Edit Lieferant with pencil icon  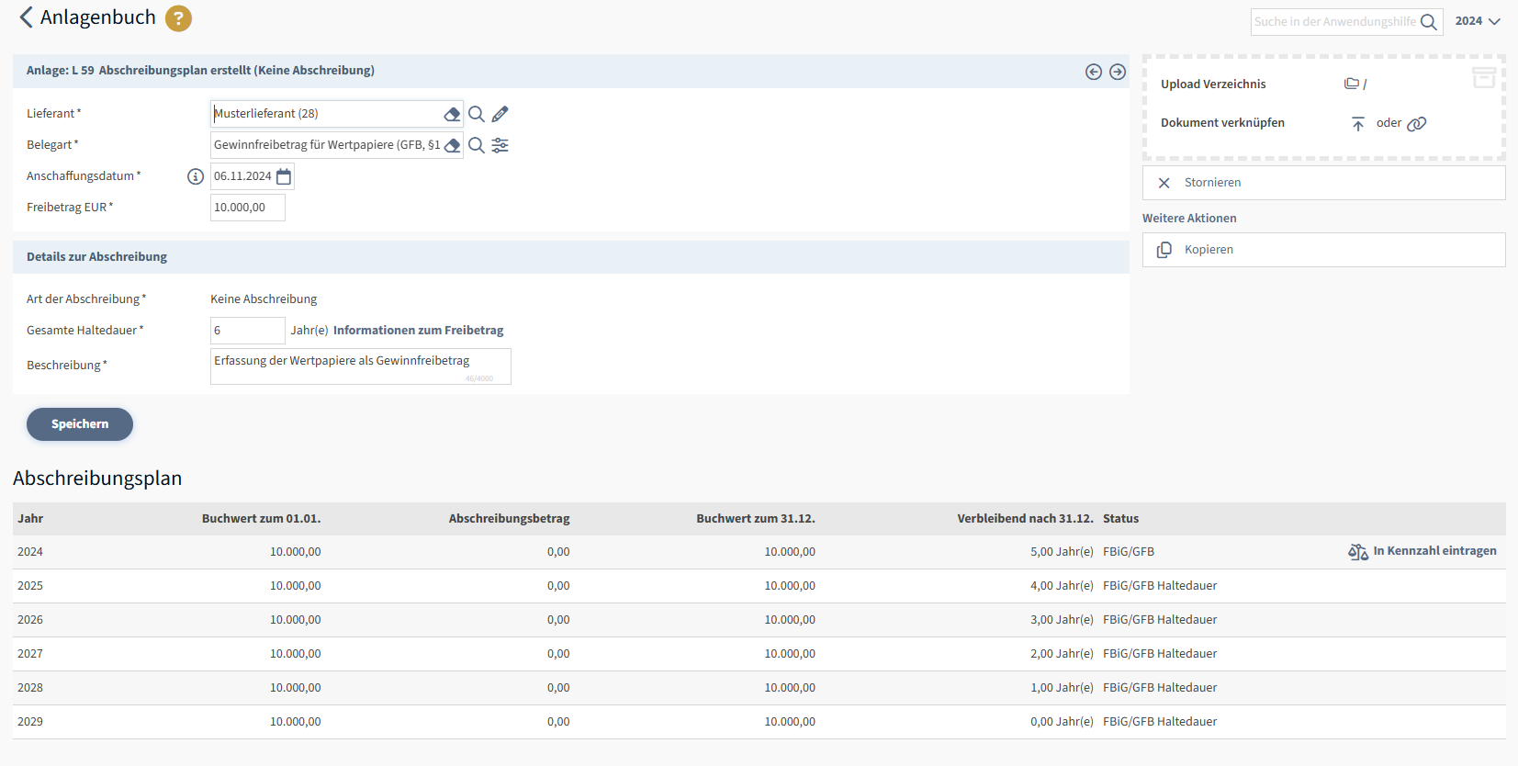coord(500,114)
